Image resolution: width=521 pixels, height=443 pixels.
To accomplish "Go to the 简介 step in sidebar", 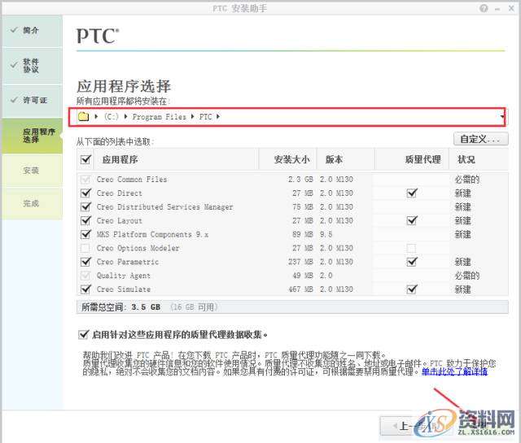I will click(x=32, y=31).
